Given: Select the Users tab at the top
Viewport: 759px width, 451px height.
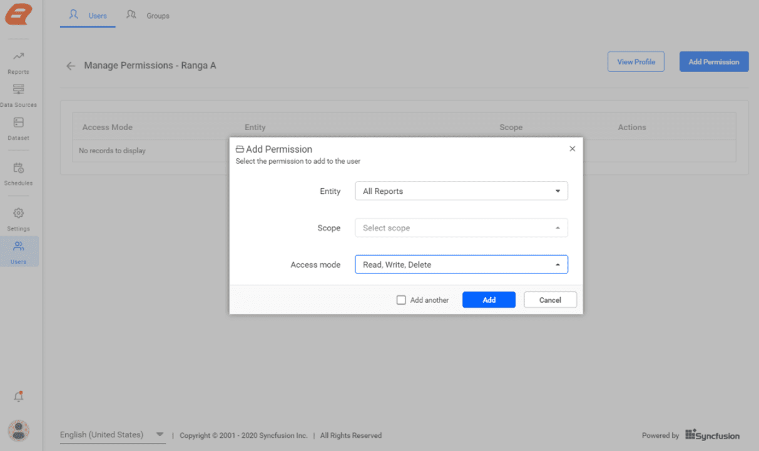Looking at the screenshot, I should (88, 15).
